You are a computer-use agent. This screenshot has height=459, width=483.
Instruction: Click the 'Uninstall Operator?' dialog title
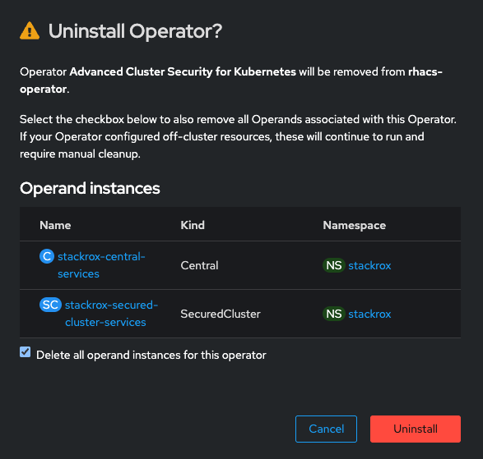tap(135, 31)
